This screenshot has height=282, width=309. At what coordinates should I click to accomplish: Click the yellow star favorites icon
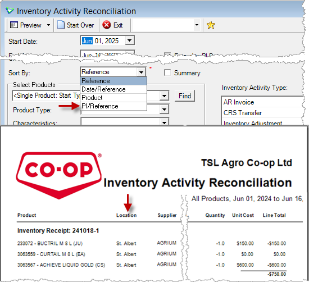coord(211,25)
